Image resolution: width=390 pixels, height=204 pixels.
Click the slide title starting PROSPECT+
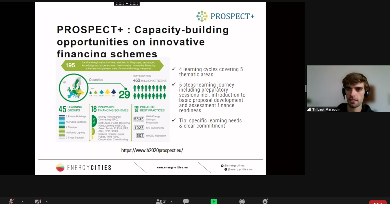pos(143,42)
